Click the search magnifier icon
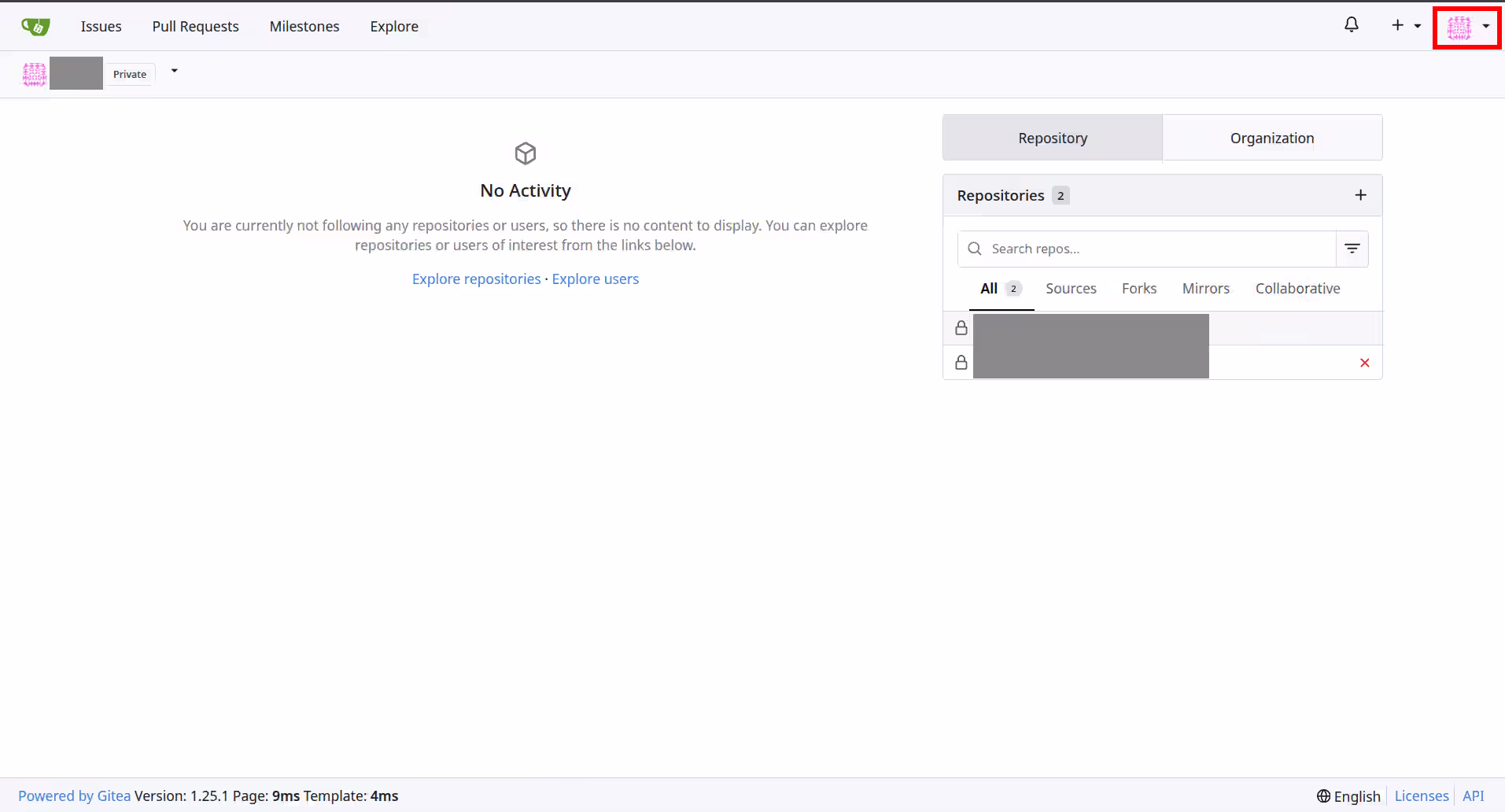The height and width of the screenshot is (812, 1505). click(x=975, y=249)
